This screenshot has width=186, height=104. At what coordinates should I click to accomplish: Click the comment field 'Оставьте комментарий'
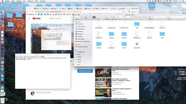coord(44,92)
